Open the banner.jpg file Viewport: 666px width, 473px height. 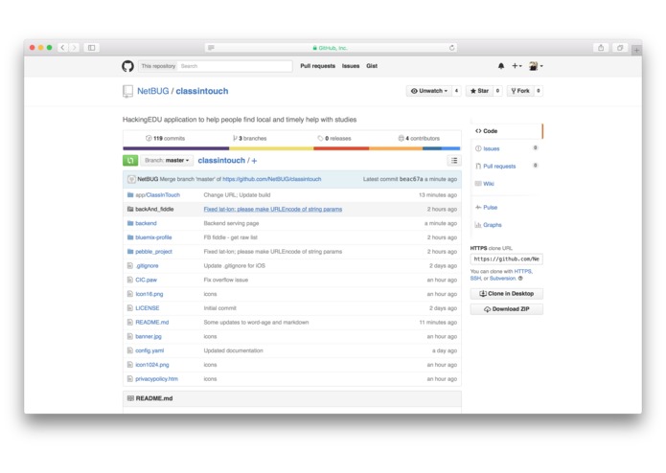[x=149, y=336]
